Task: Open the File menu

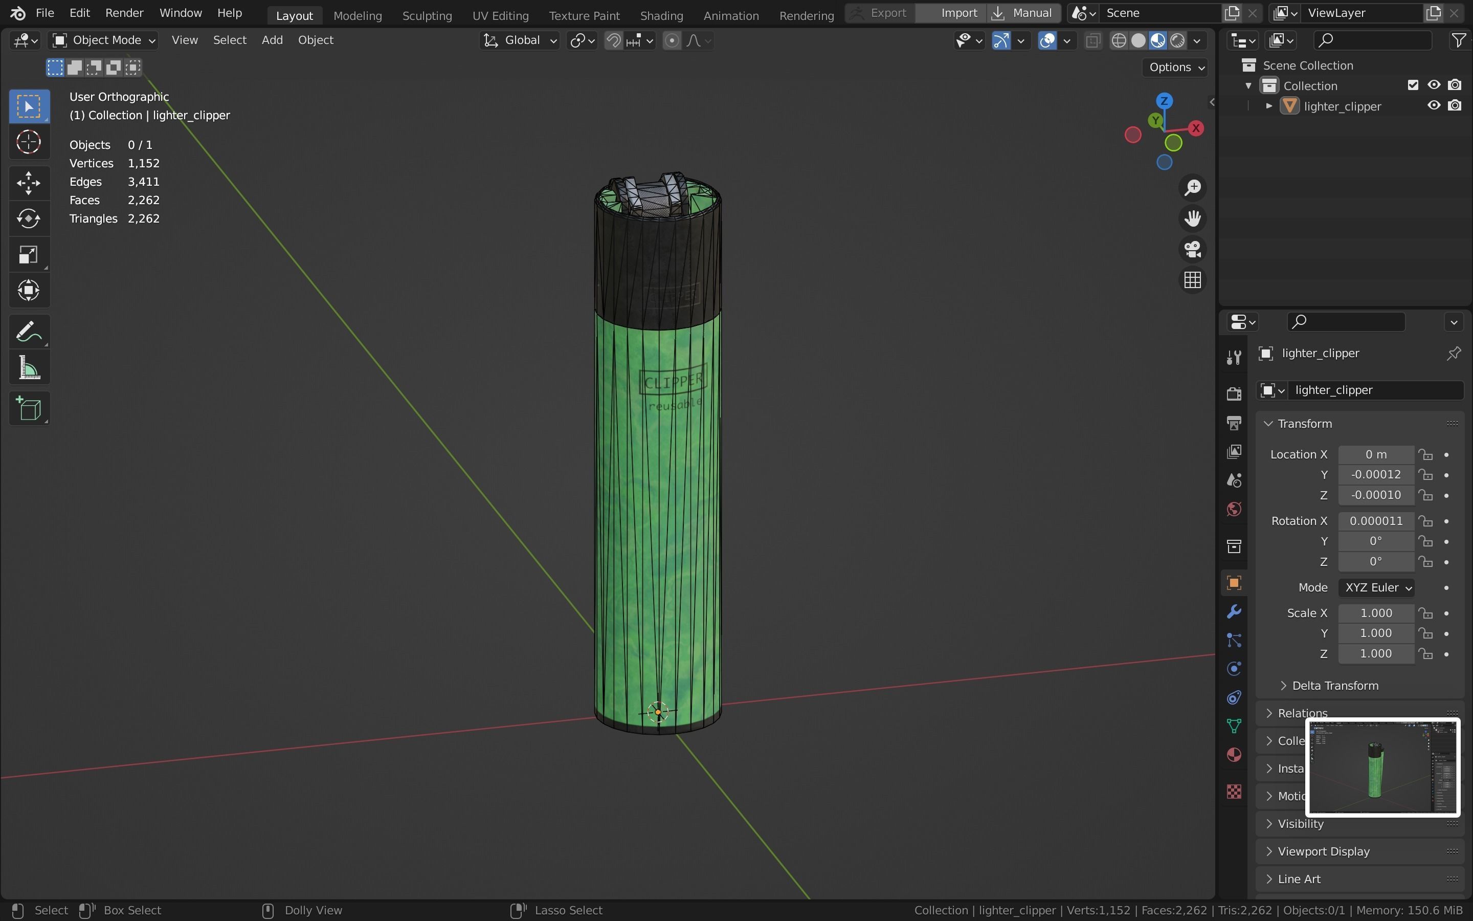Action: [44, 13]
